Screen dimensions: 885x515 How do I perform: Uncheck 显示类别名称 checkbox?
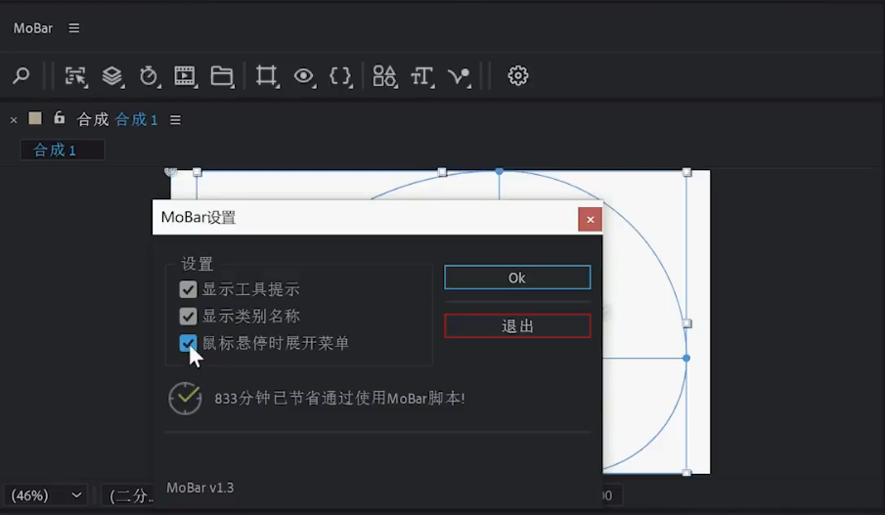click(188, 316)
